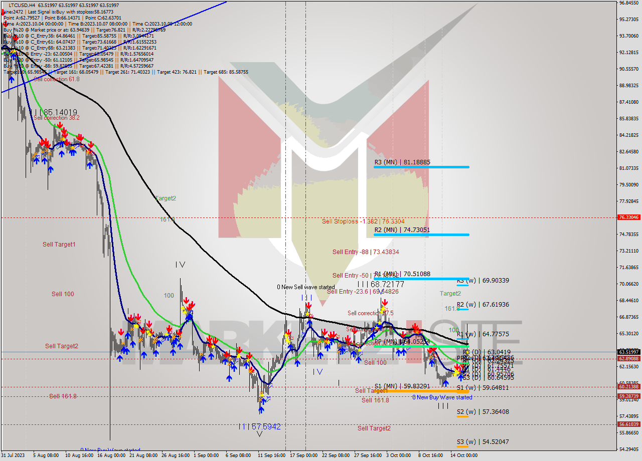Click the green 'Target2' label near the black average
The image size is (642, 461).
point(166,198)
